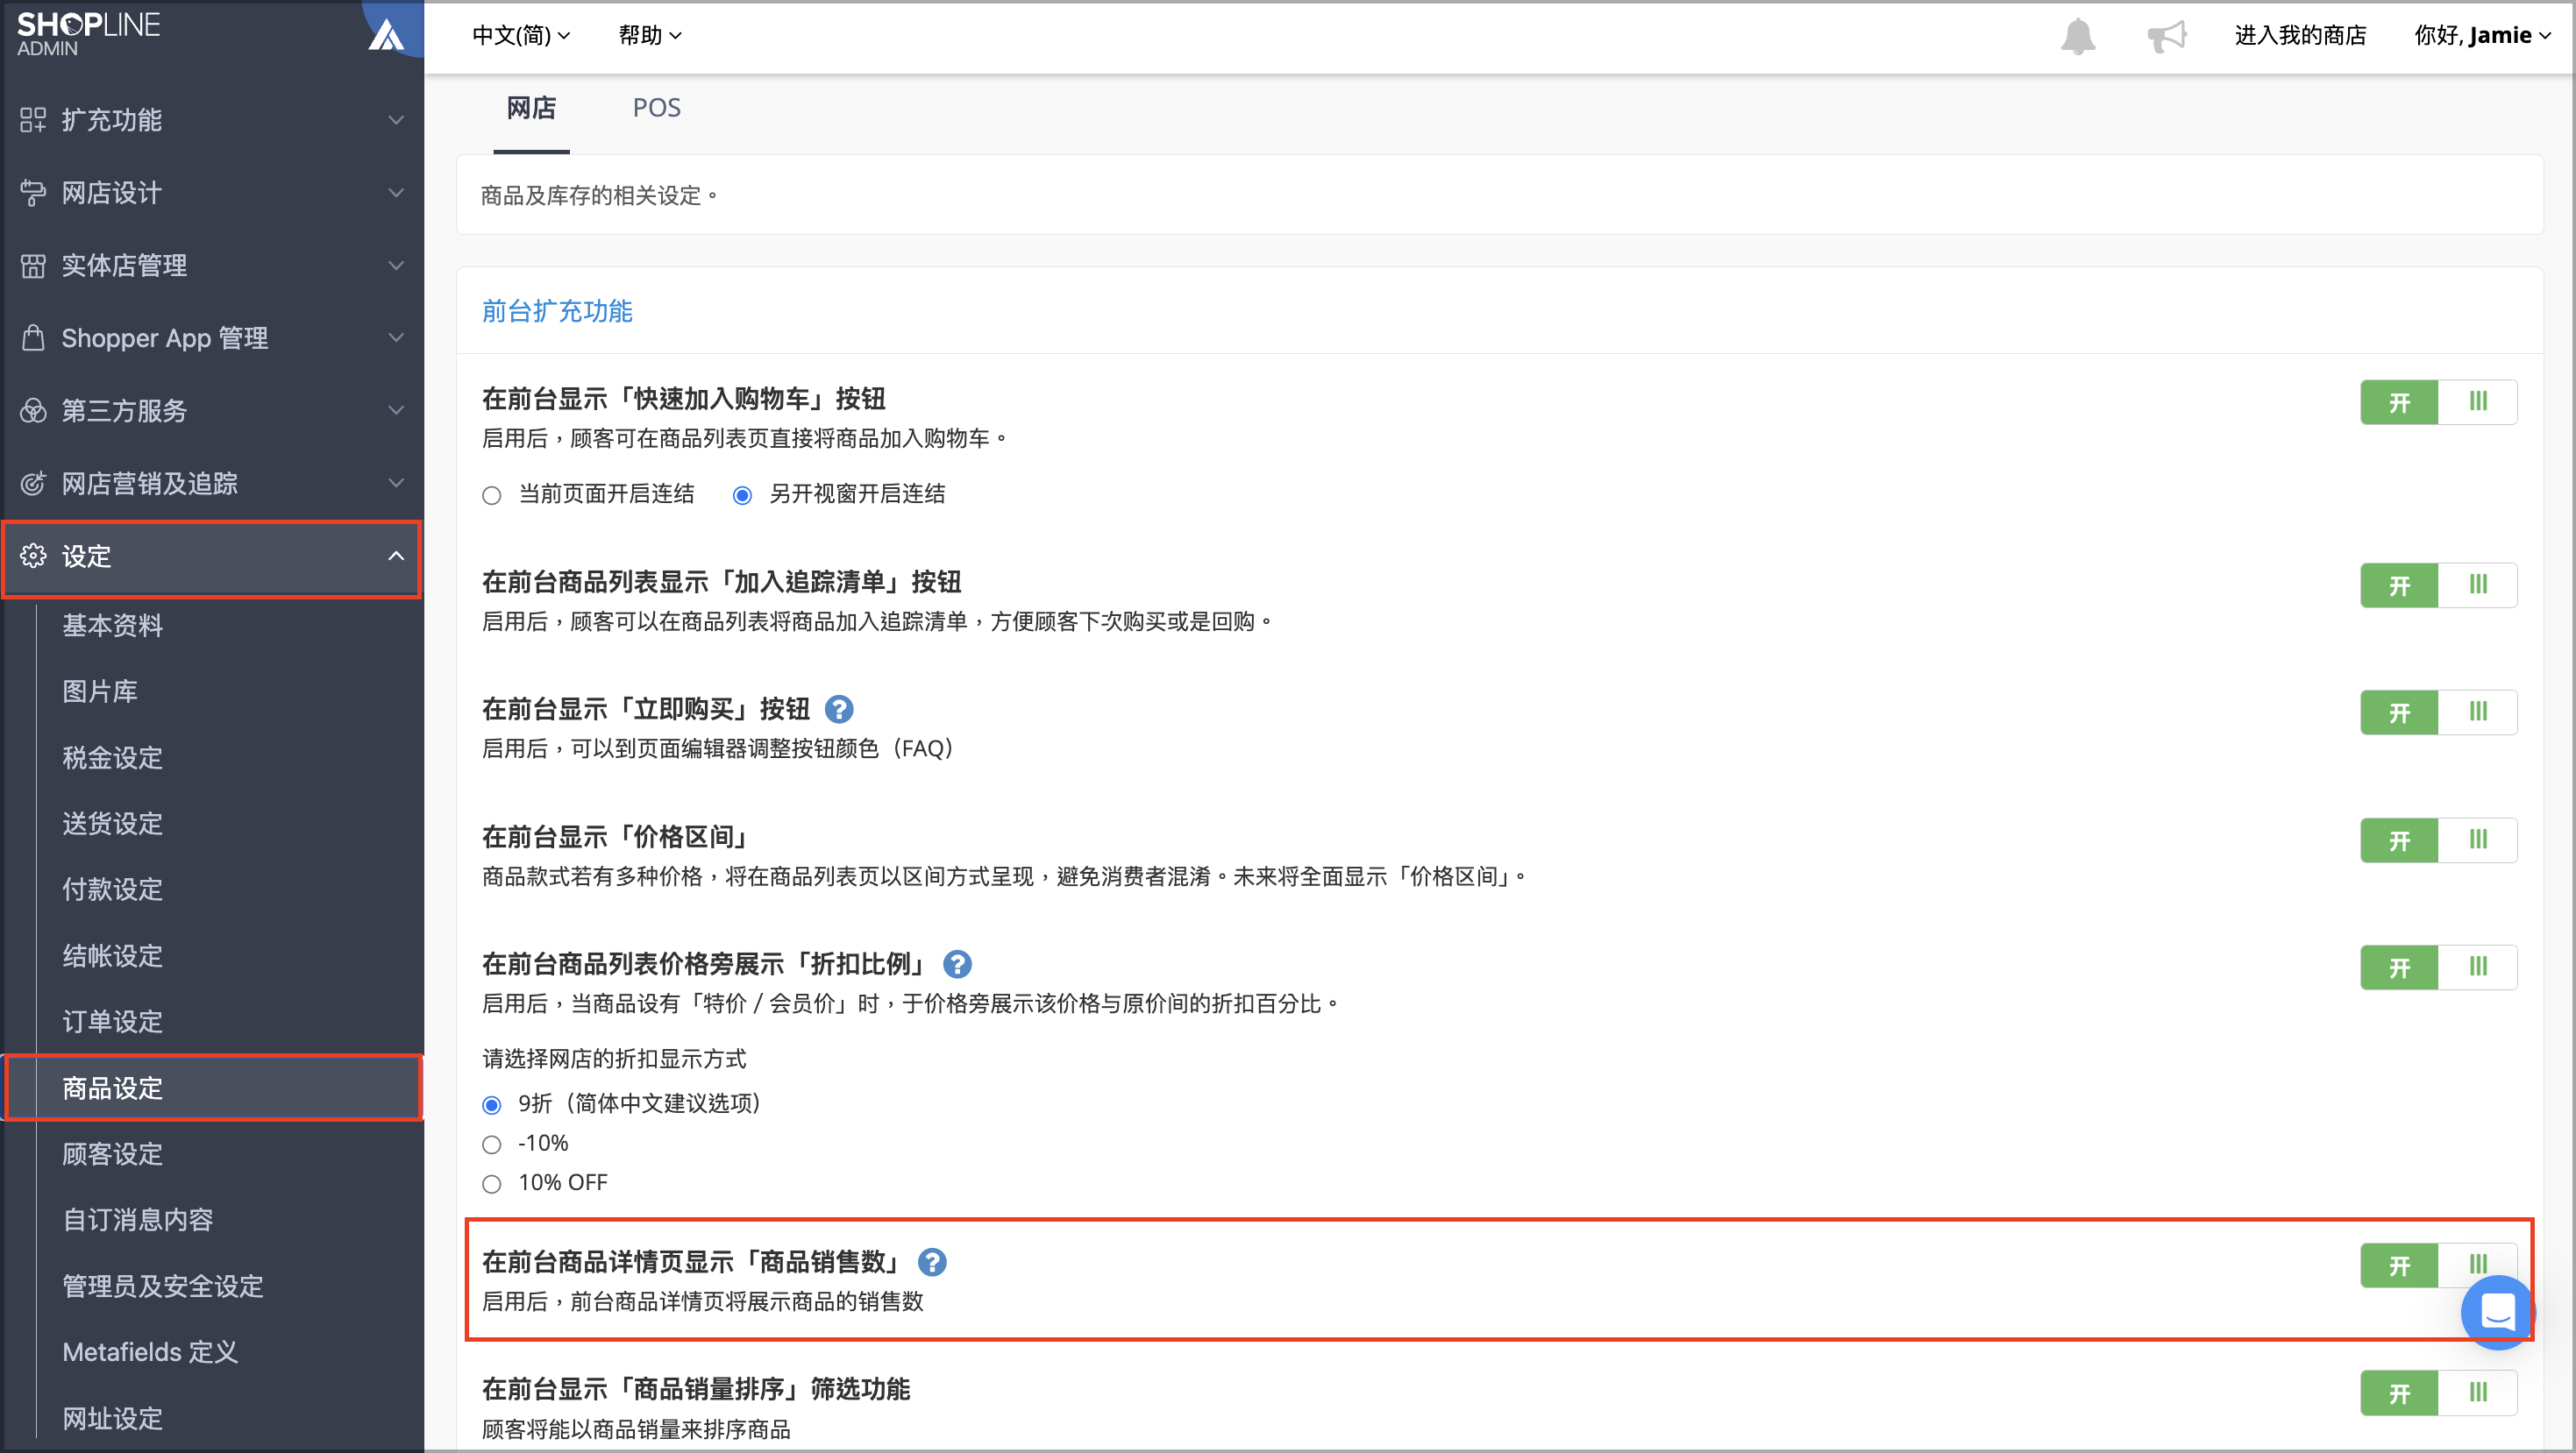Expand the 第三方服务 sidebar chevron

[396, 411]
